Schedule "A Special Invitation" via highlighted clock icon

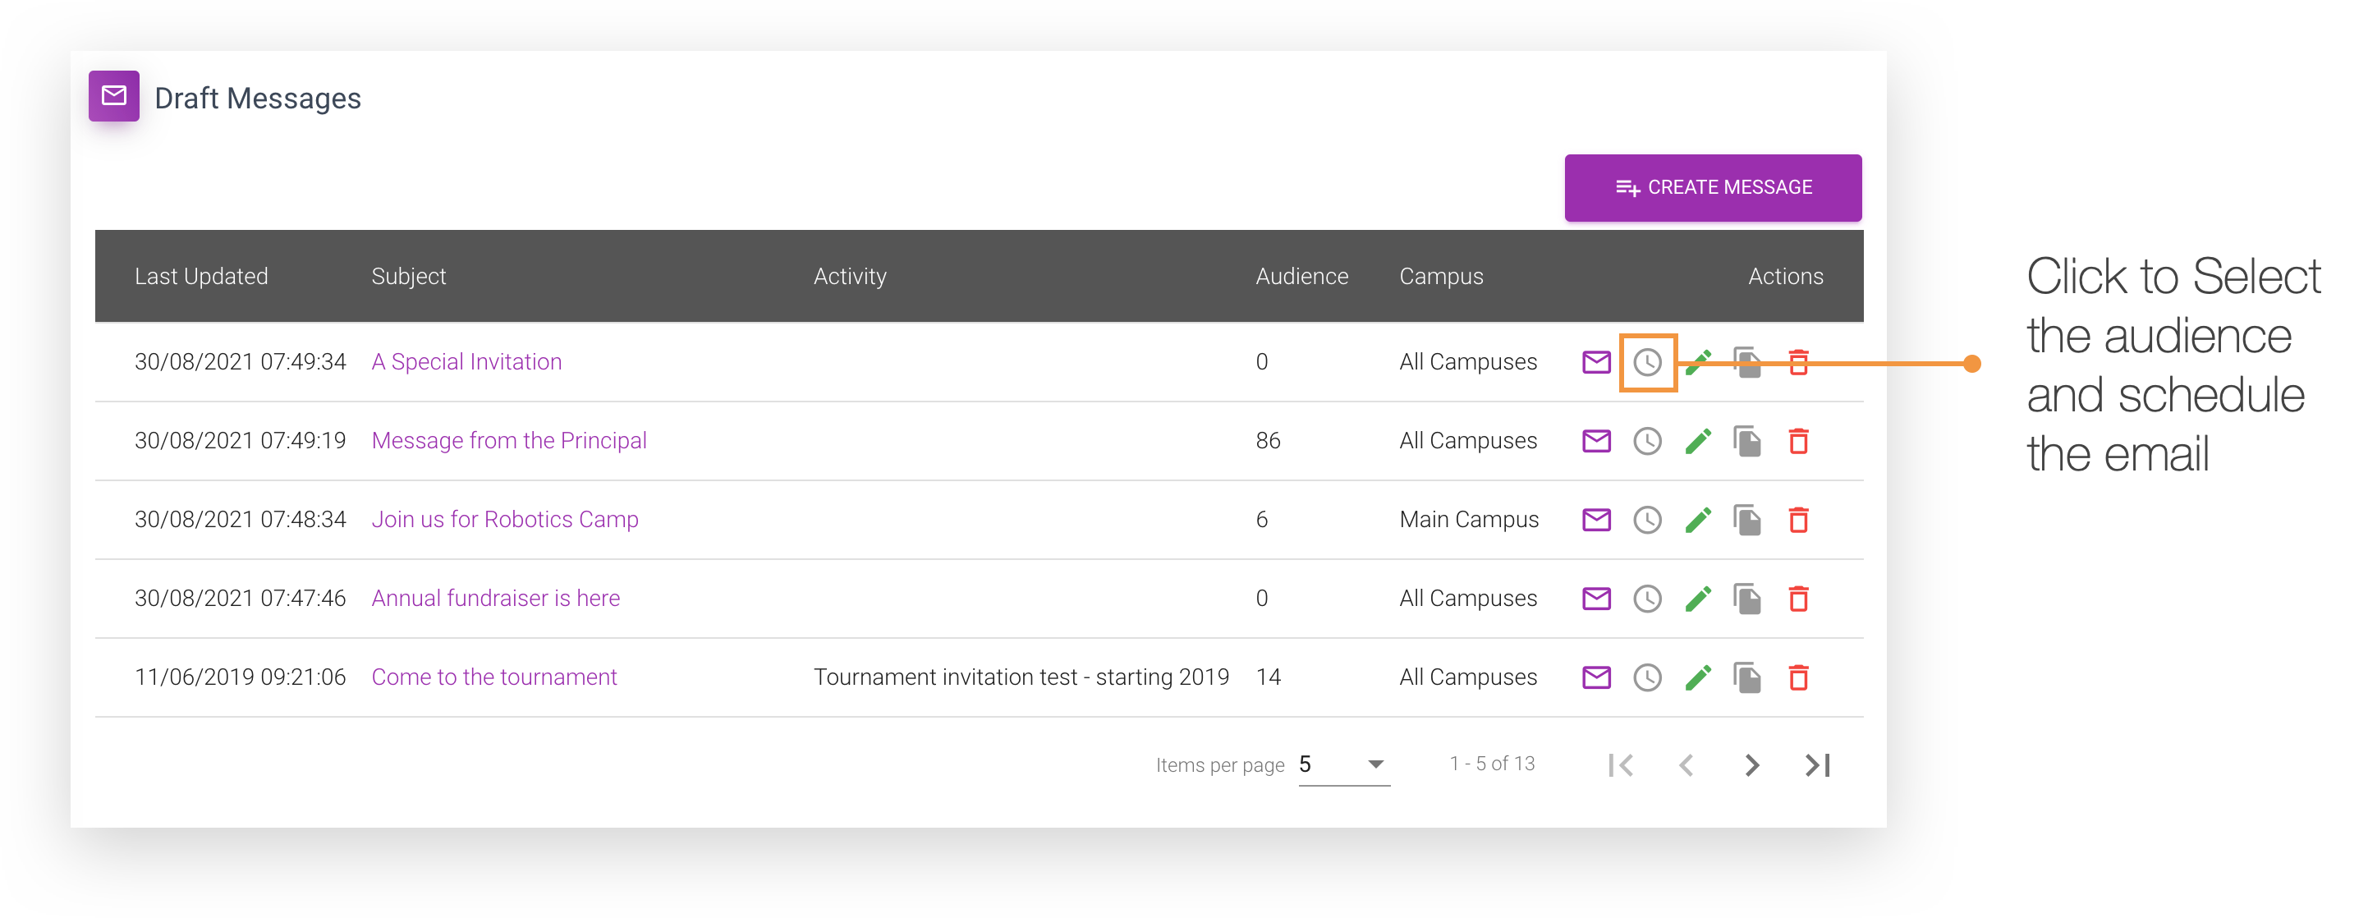point(1647,361)
